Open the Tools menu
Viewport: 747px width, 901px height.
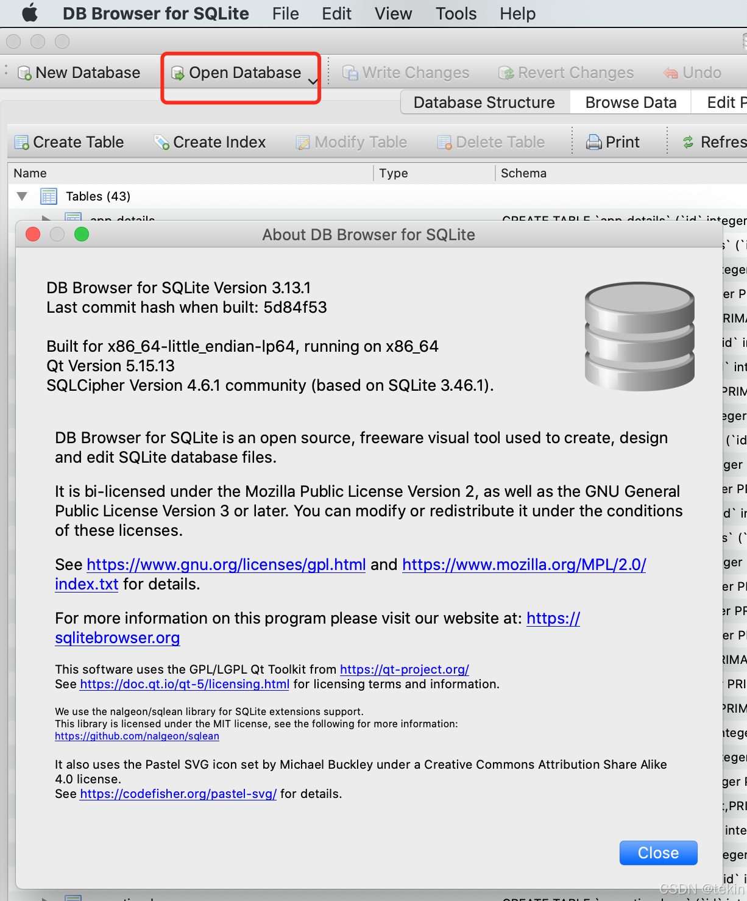pyautogui.click(x=456, y=13)
